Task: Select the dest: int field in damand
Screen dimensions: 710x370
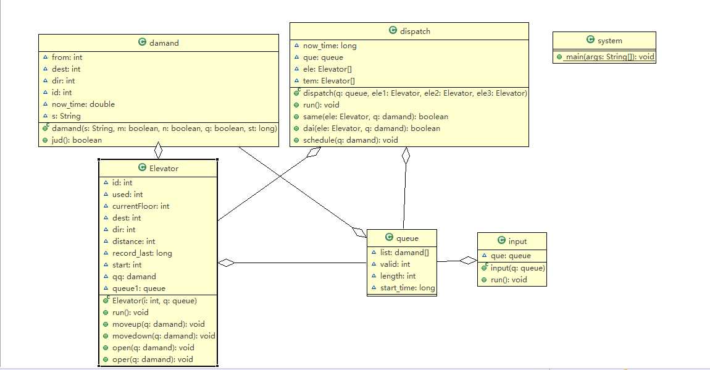Action: (66, 69)
